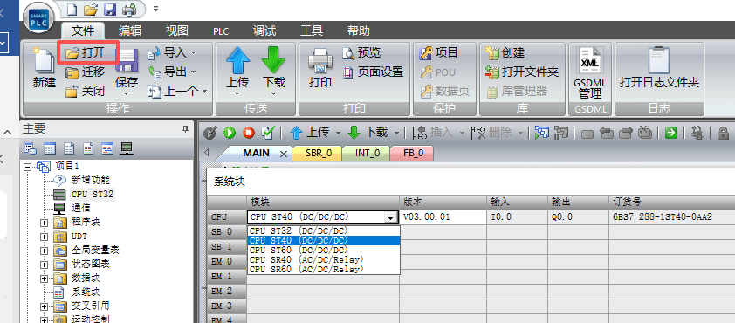Viewport: 735px width, 323px height.
Task: Switch to PLC ribbon tab
Action: tap(221, 31)
